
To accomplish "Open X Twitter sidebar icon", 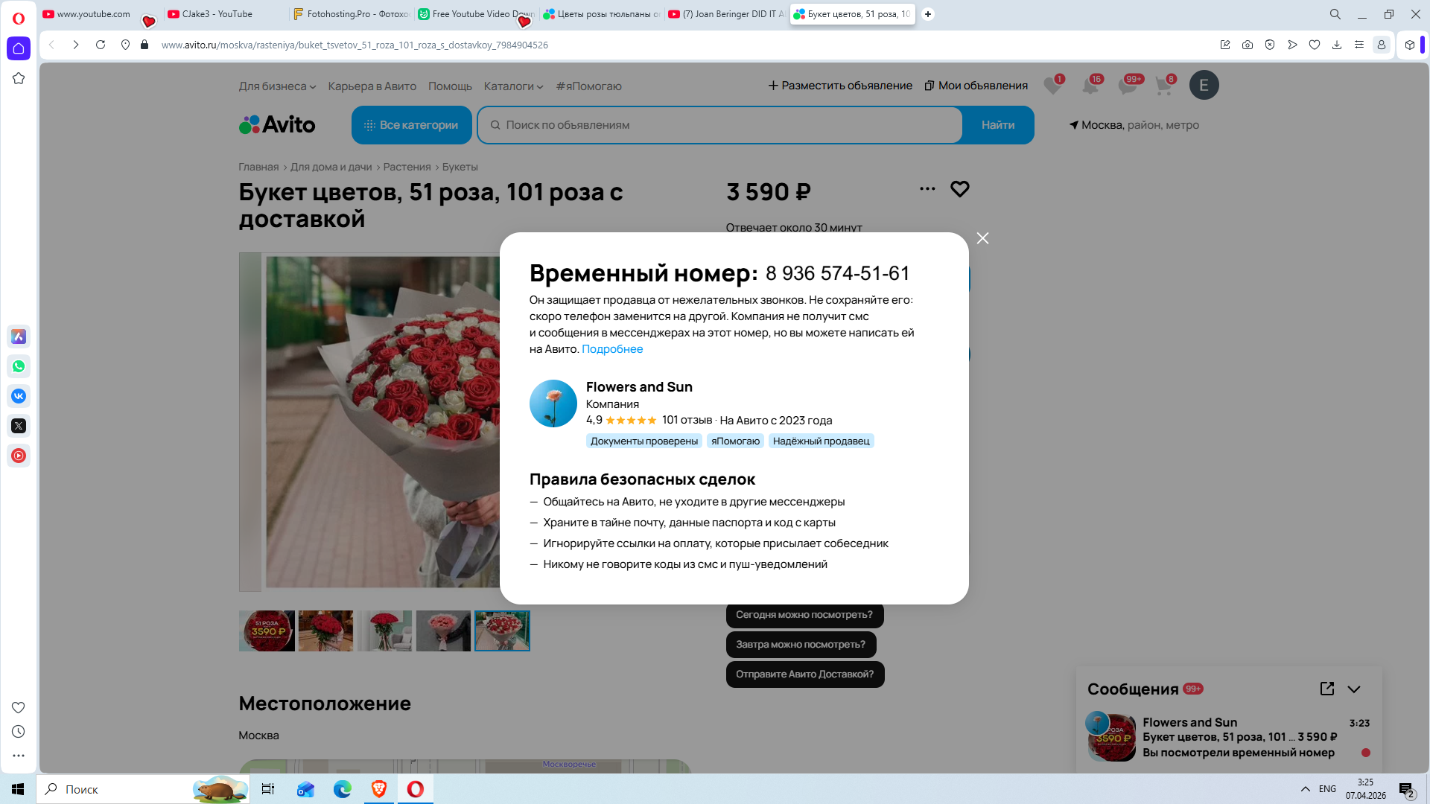I will [x=19, y=426].
